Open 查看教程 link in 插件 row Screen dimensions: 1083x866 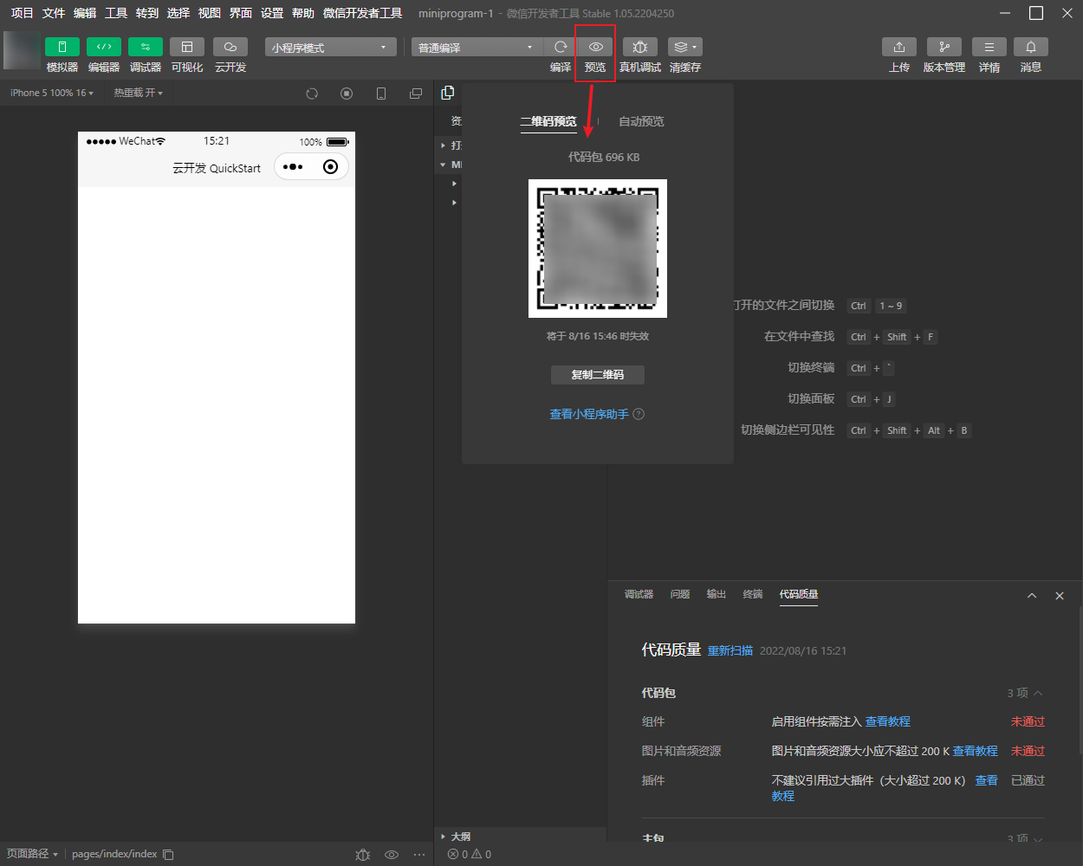click(986, 780)
